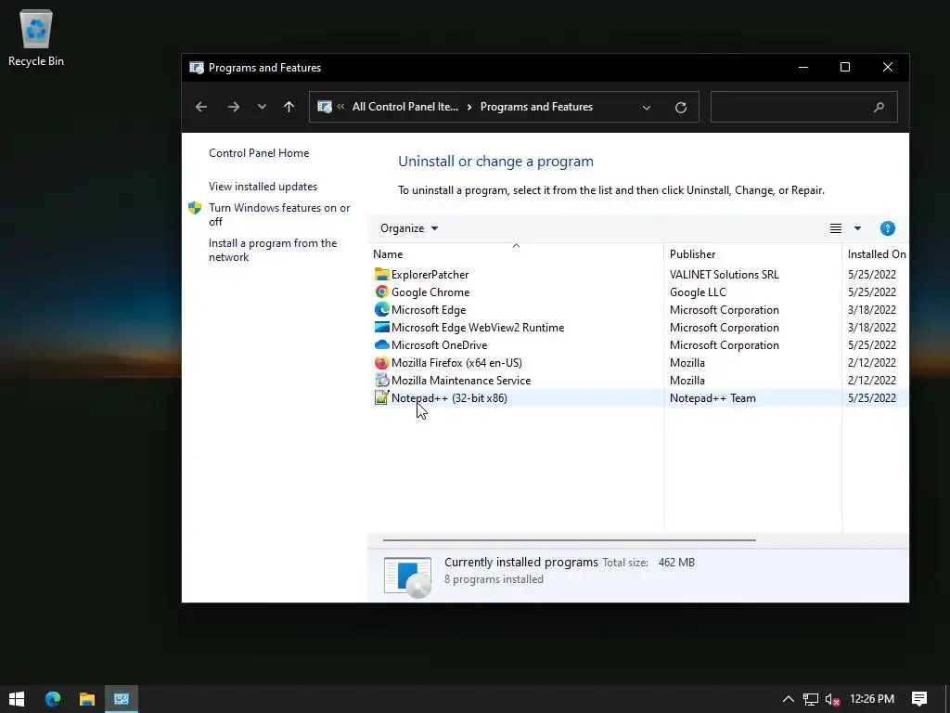Open the Recycle Bin desktop icon
The width and height of the screenshot is (950, 713).
36,37
